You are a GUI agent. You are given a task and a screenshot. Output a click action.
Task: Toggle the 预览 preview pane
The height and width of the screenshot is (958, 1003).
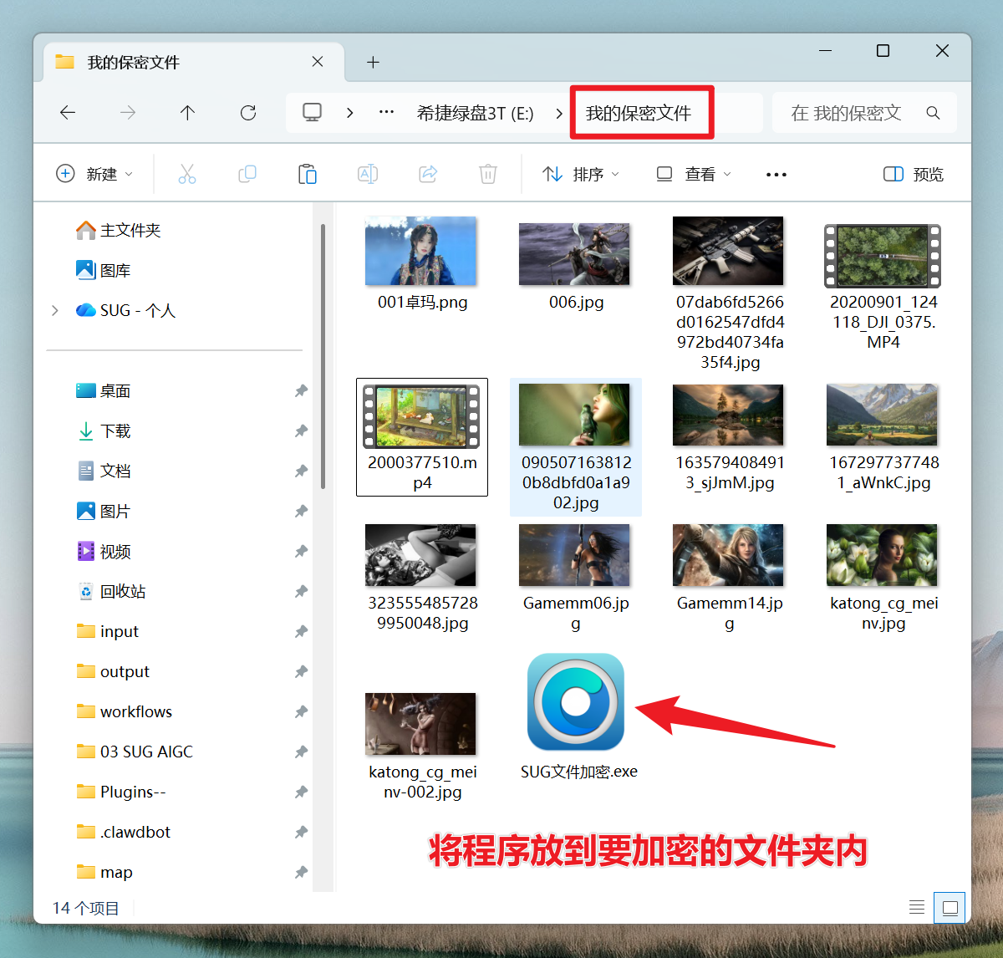coord(914,174)
